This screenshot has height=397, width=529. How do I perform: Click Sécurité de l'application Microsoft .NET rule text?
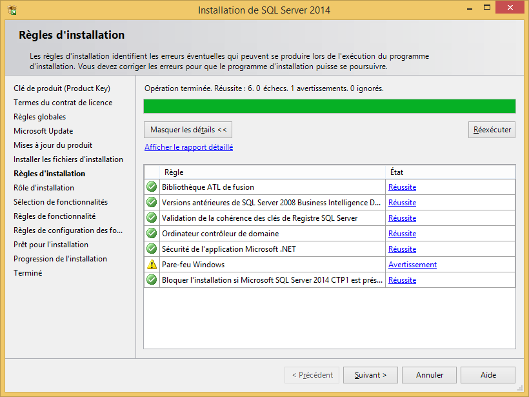tap(229, 249)
